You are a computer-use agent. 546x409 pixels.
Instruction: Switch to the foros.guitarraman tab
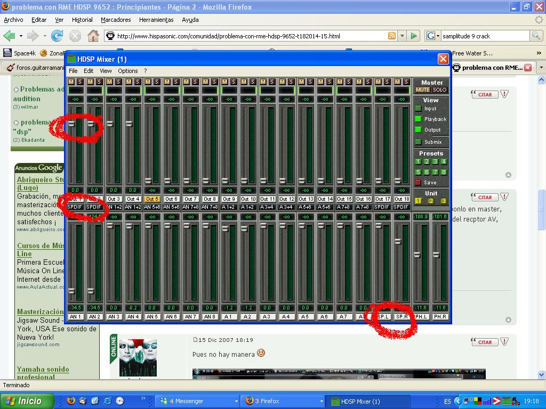click(35, 68)
